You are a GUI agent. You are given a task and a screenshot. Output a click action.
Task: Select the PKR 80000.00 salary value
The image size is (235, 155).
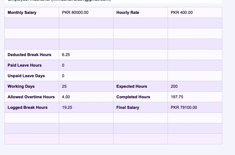(x=75, y=13)
